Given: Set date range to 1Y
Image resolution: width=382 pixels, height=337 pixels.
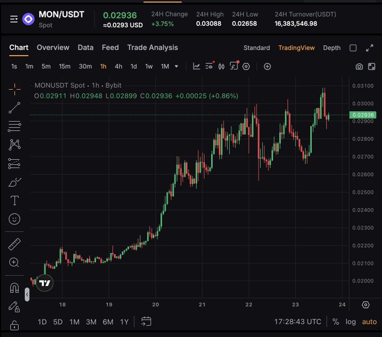Looking at the screenshot, I should [x=124, y=322].
